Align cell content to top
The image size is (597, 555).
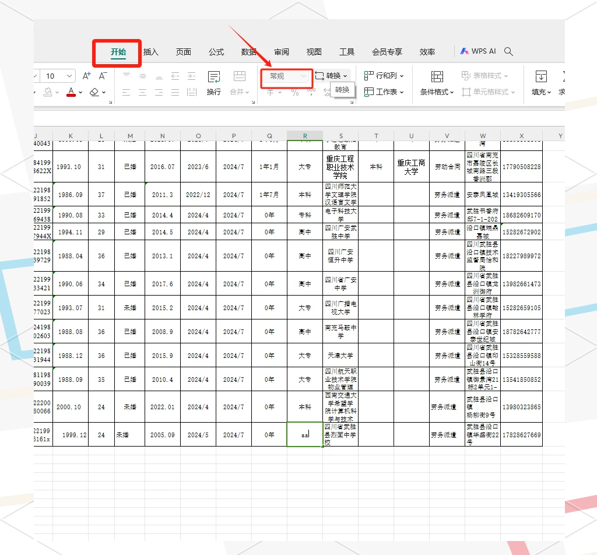[127, 76]
